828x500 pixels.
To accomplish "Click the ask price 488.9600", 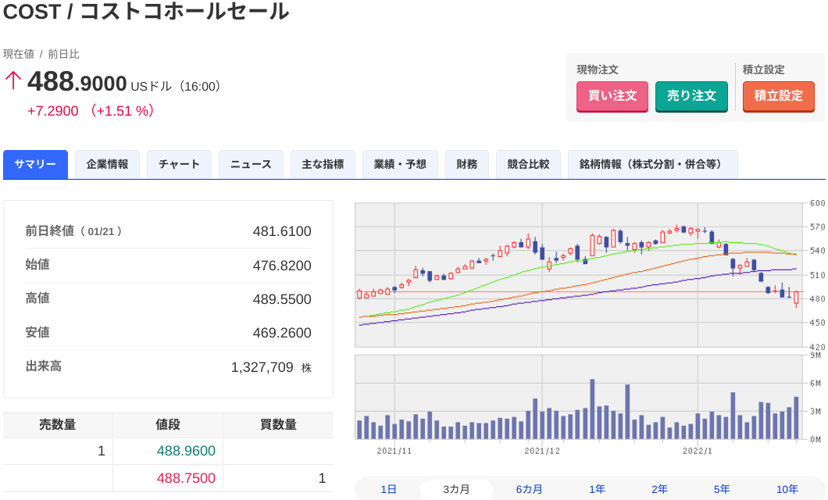I will (186, 451).
